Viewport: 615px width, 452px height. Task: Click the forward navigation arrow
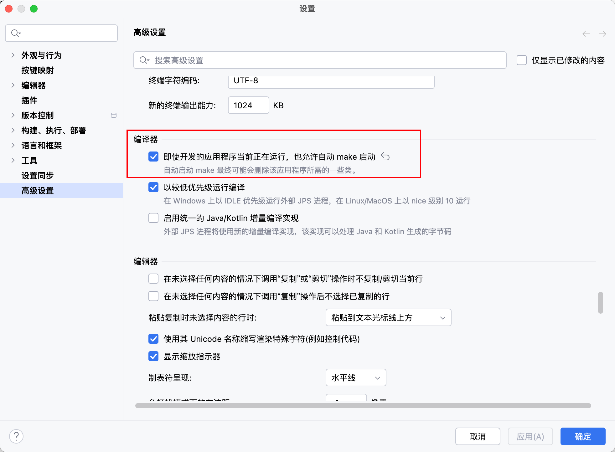tap(602, 33)
